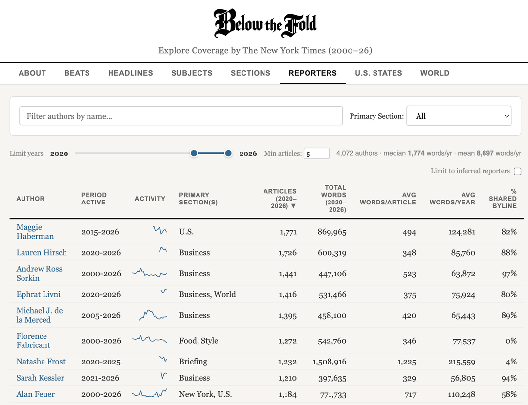Sort table by Avg Words/Year header
Viewport: 528px width, 405px height.
[452, 199]
